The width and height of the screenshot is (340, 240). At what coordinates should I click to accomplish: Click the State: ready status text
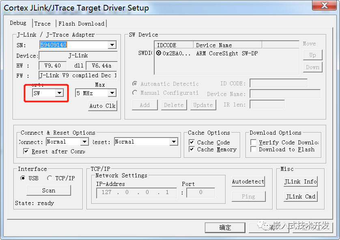(x=34, y=203)
